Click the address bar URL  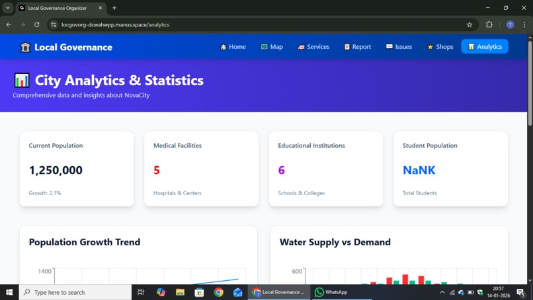click(115, 25)
